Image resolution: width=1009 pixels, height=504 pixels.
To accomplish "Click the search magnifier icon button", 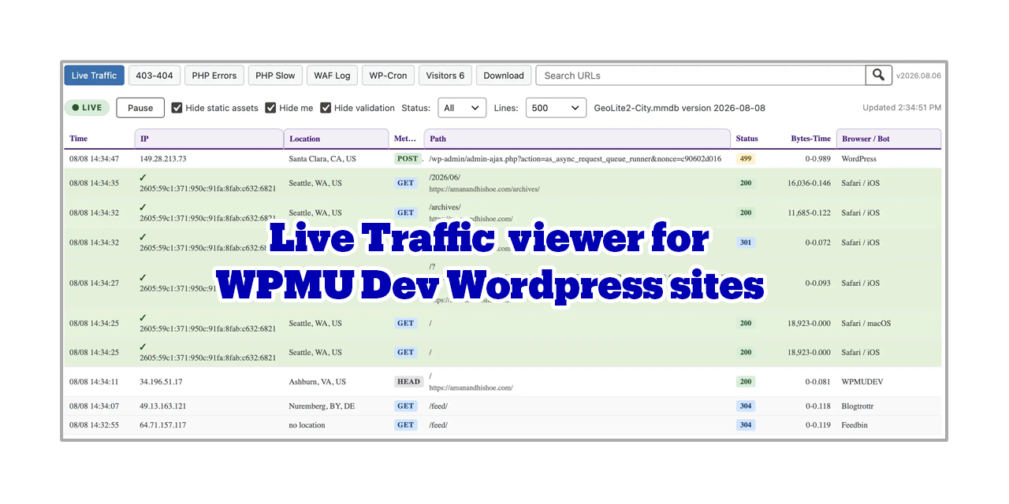I will (x=879, y=76).
